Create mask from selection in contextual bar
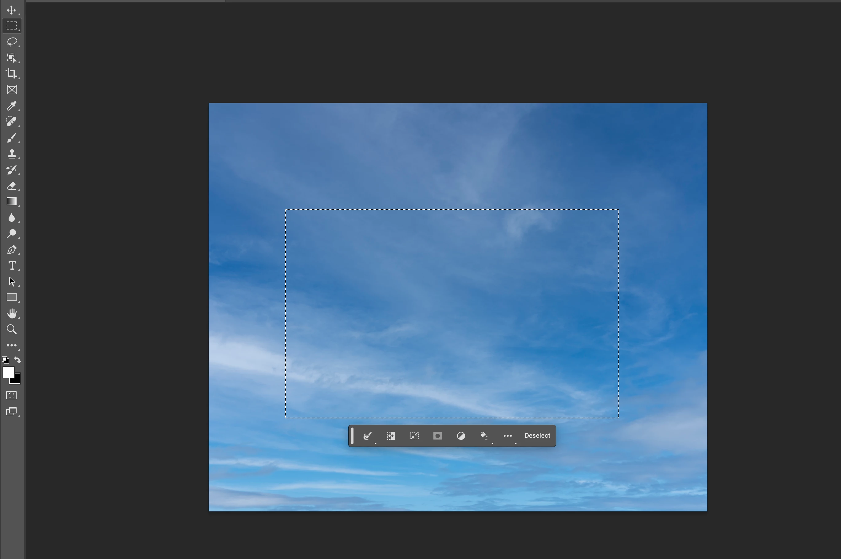The image size is (841, 559). point(437,436)
